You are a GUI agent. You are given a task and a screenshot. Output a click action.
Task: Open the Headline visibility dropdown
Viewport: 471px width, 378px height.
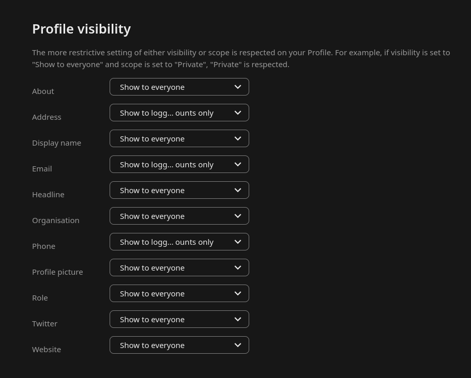tap(179, 190)
